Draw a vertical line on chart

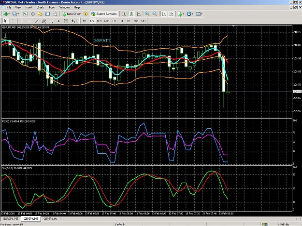coord(22,21)
